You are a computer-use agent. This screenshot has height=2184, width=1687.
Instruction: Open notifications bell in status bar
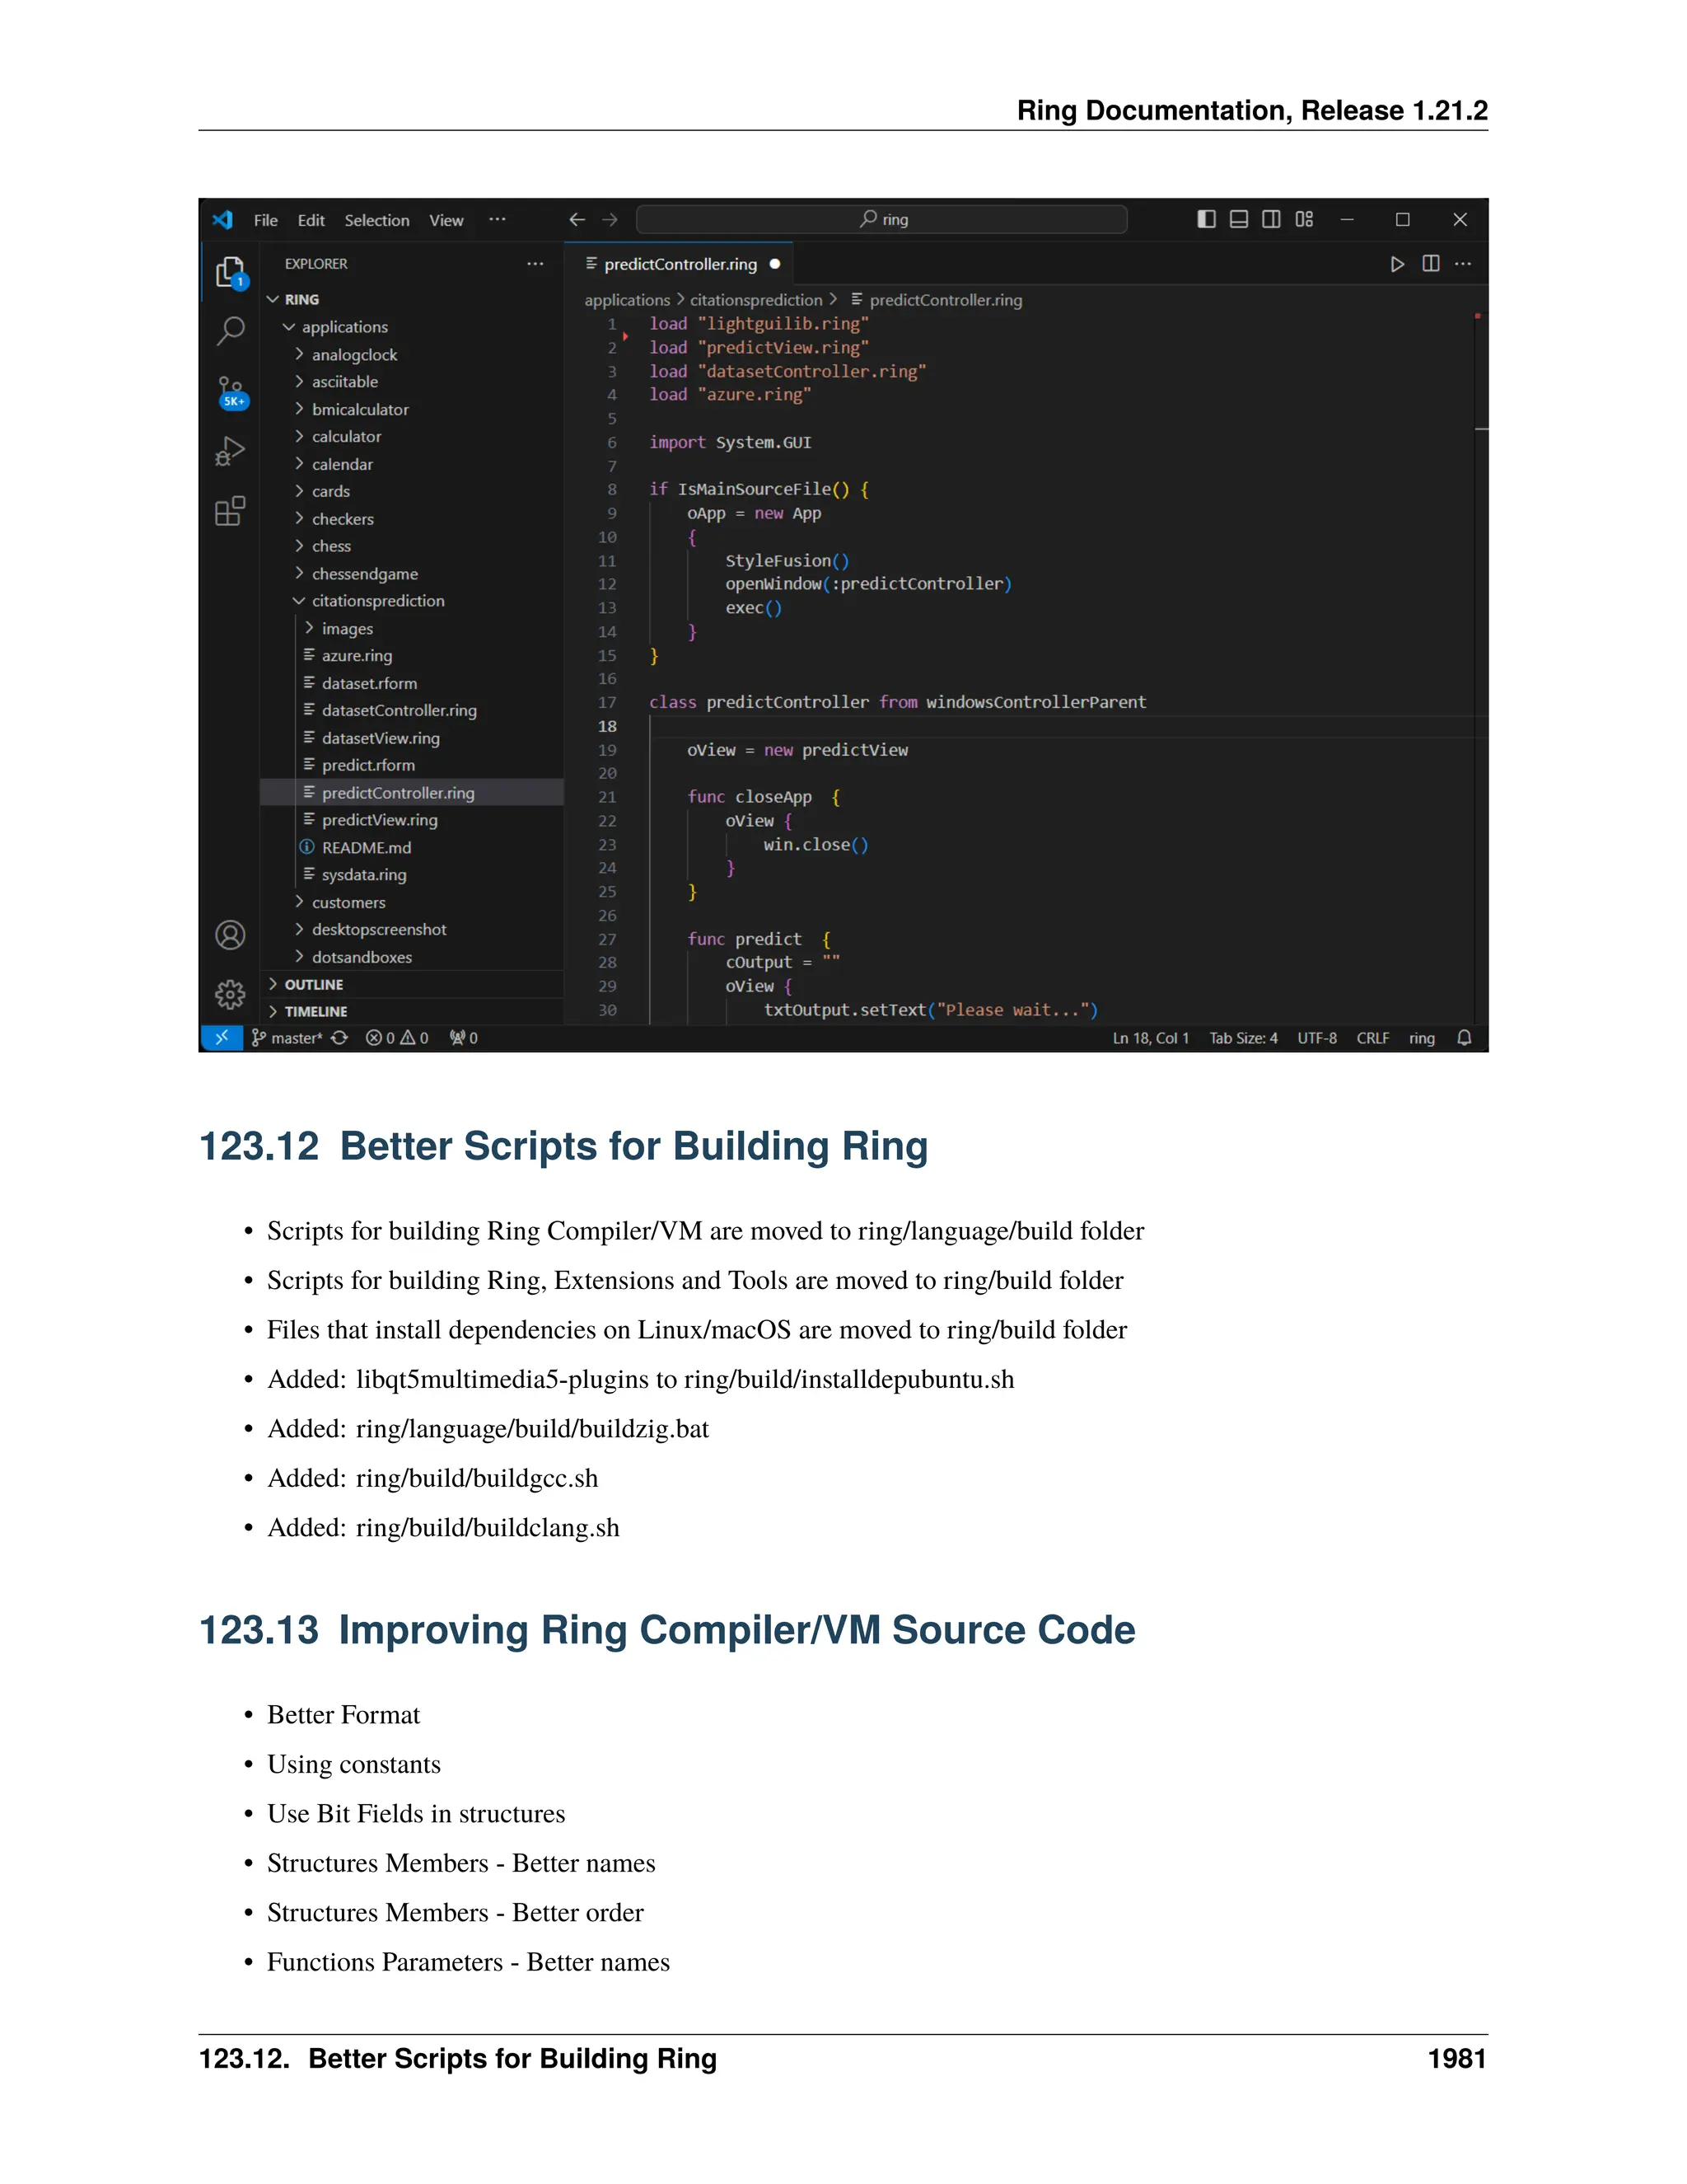tap(1464, 1038)
